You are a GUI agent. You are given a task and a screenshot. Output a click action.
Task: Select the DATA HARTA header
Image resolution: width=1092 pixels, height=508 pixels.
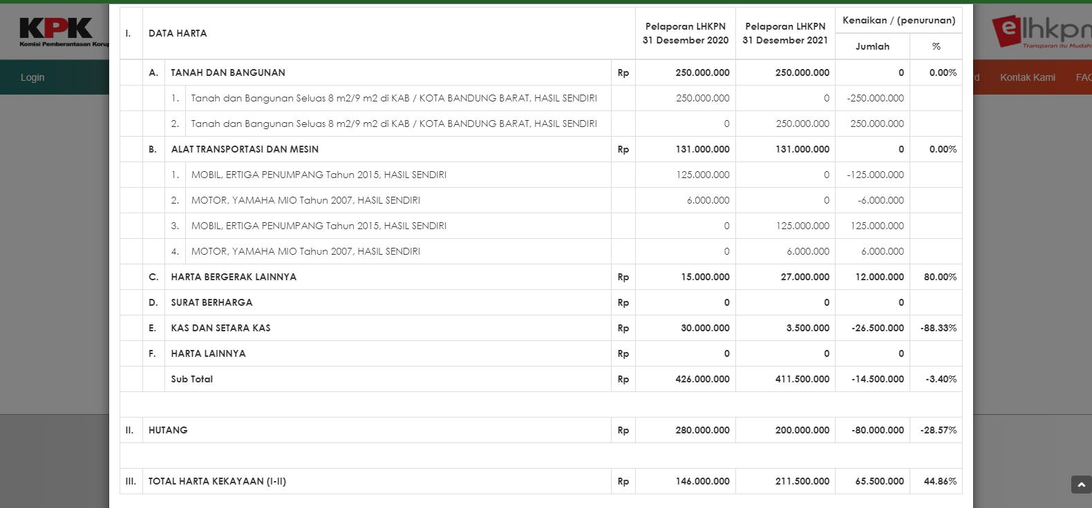(178, 33)
